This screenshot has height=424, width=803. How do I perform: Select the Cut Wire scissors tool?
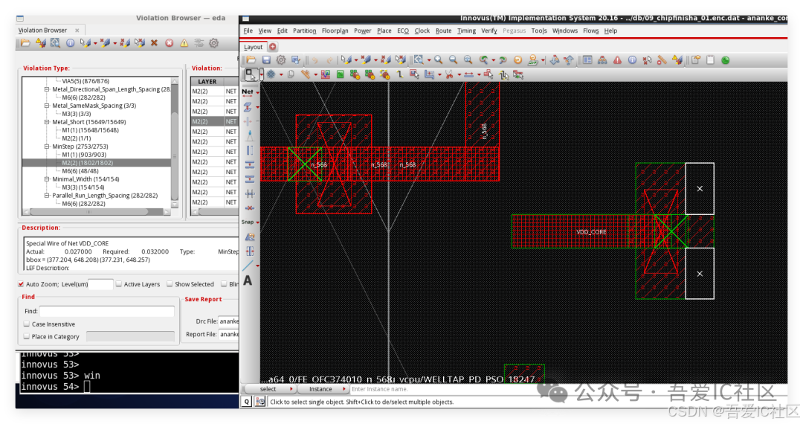click(450, 74)
